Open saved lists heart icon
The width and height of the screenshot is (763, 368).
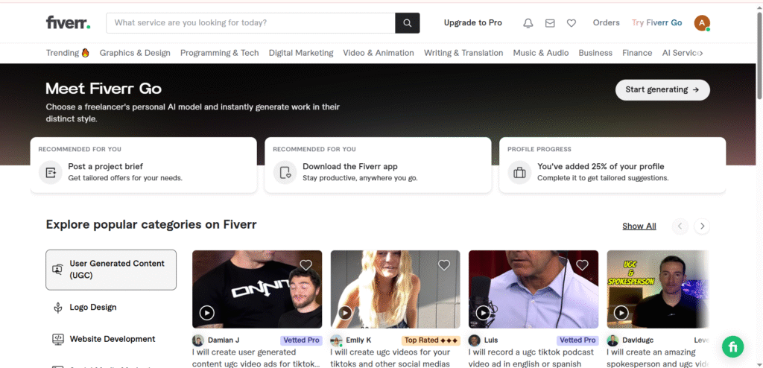pyautogui.click(x=572, y=23)
